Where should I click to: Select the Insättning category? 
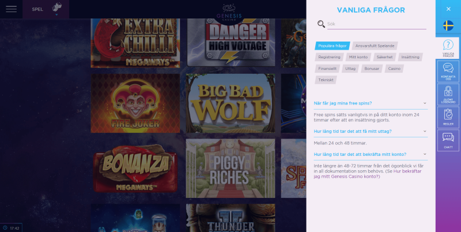410,57
